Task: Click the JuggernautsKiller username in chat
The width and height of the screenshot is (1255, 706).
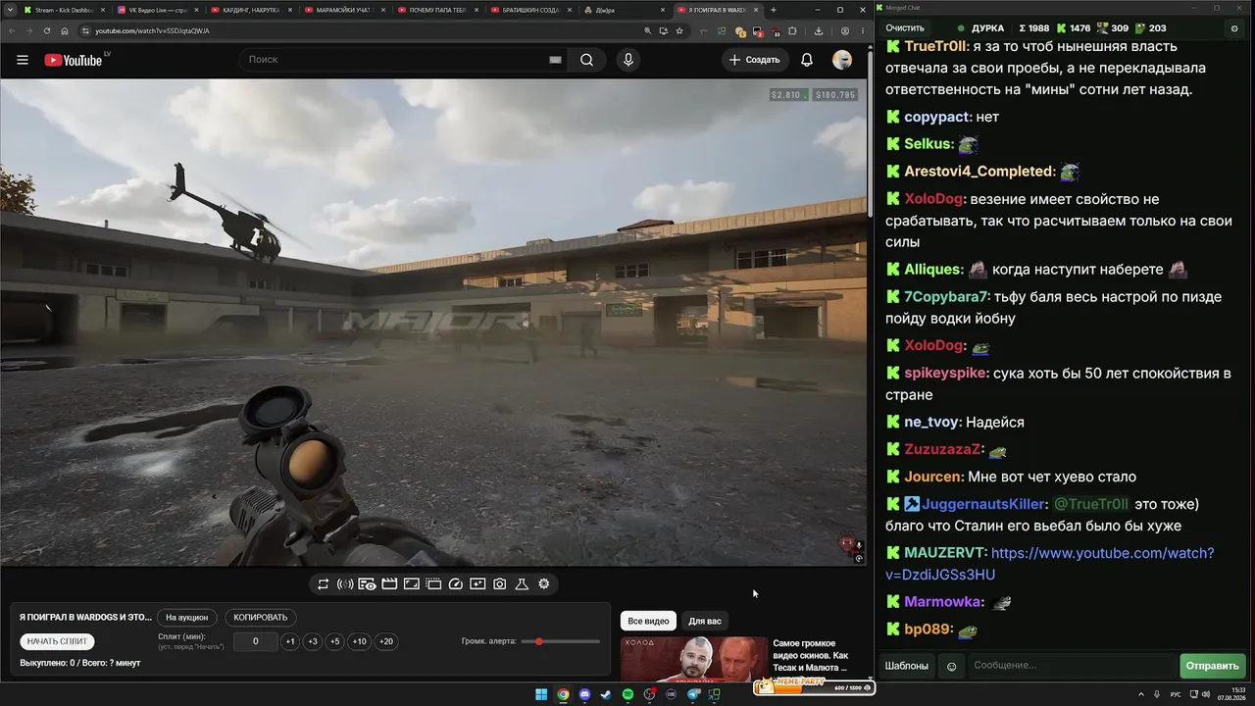Action: pos(984,504)
